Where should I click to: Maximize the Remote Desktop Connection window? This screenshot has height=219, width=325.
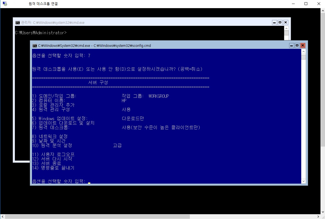click(x=306, y=4)
